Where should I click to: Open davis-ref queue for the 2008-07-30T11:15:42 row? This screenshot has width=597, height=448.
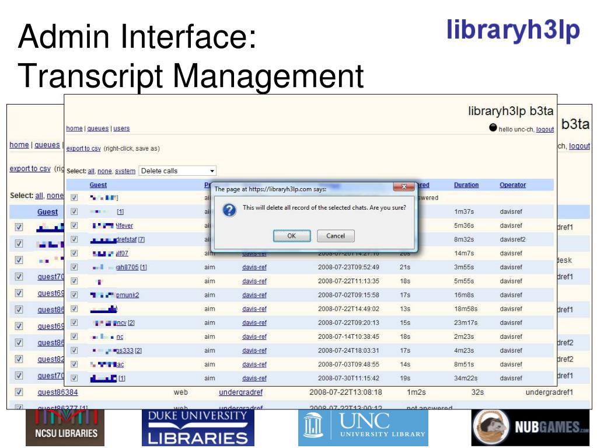click(254, 378)
